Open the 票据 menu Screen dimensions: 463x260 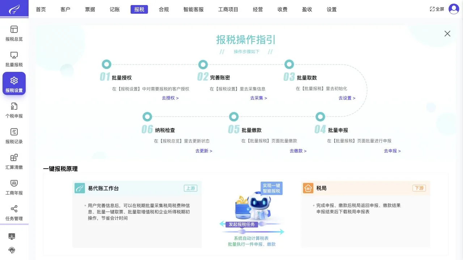tap(90, 9)
